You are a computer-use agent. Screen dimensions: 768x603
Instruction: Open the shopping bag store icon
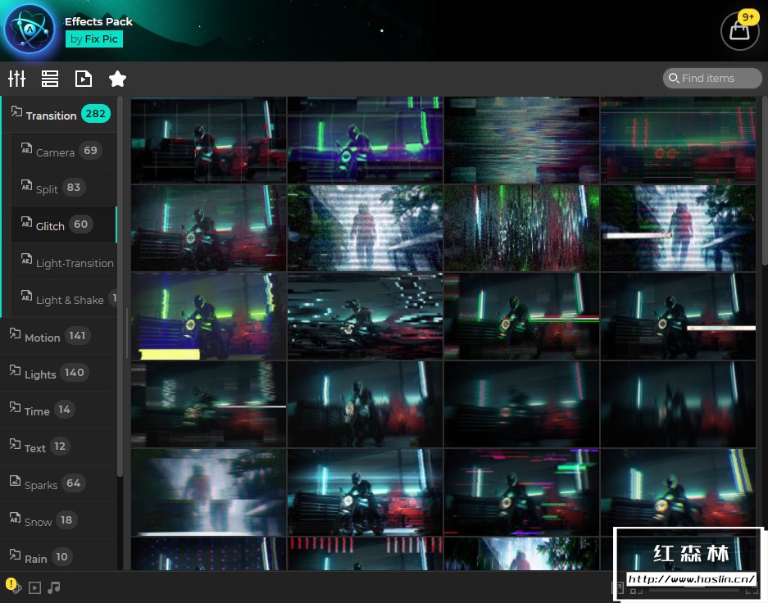pyautogui.click(x=739, y=32)
